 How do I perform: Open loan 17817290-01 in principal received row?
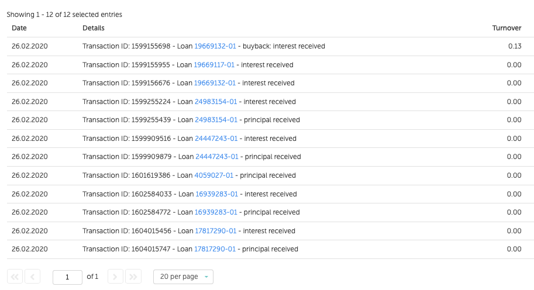215,249
